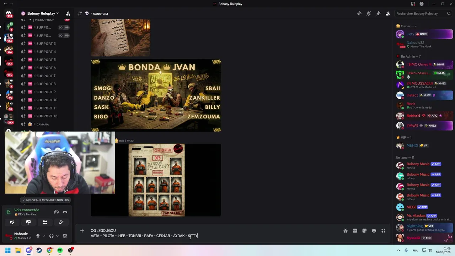
Task: Open pinned messages icon
Action: (x=378, y=14)
